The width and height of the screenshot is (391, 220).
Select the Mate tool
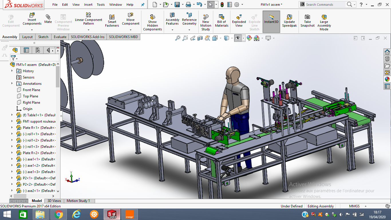click(48, 17)
